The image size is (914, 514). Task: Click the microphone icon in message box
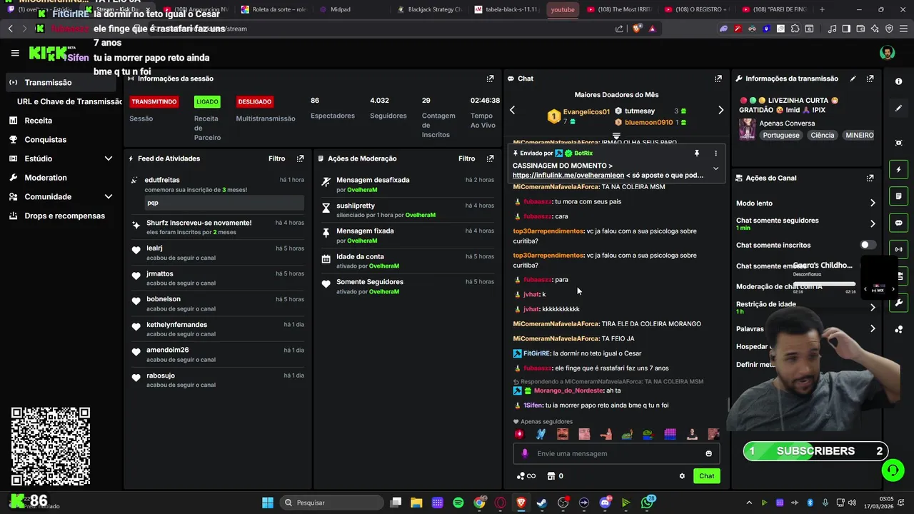[x=525, y=453]
